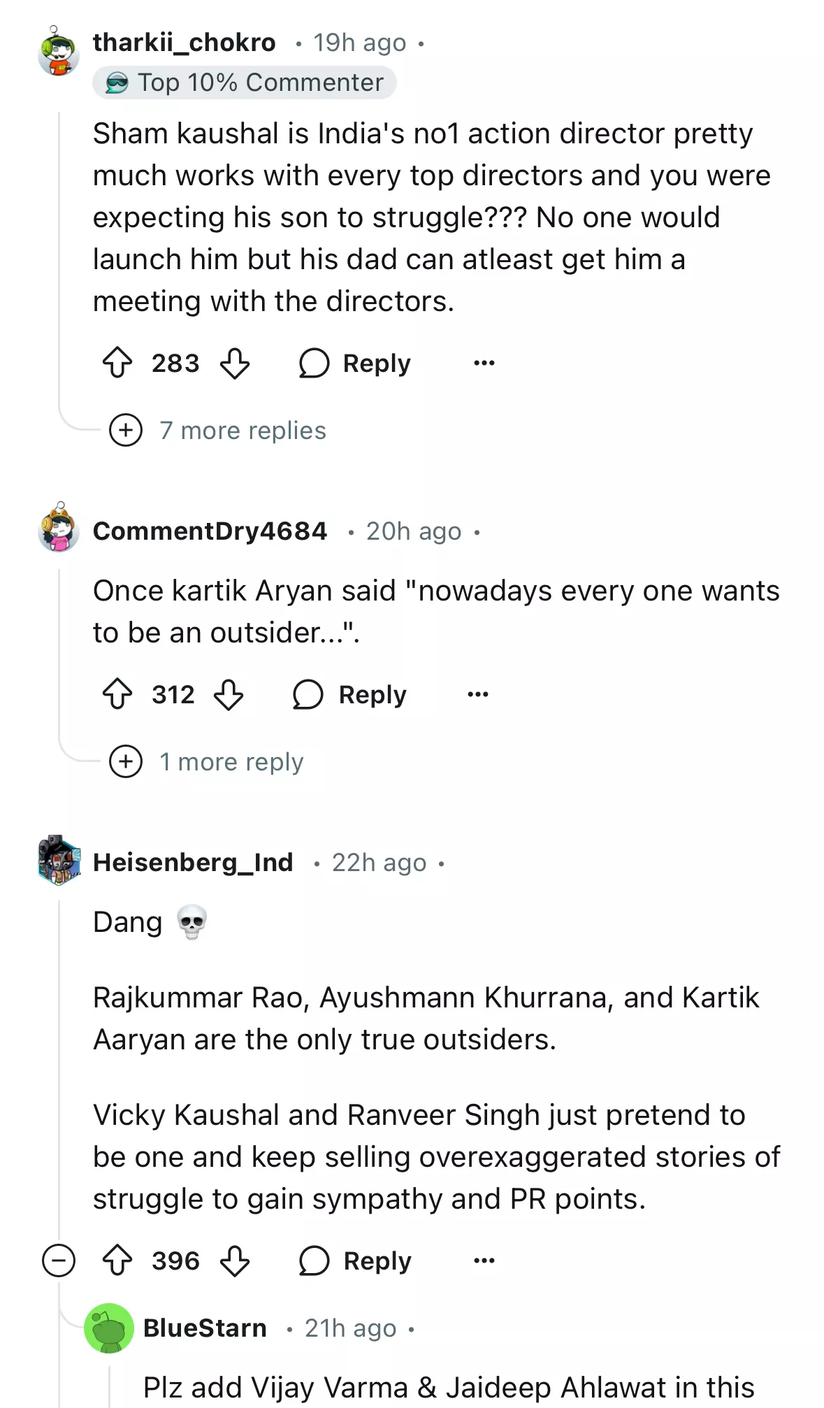Screen dimensions: 824x1408
Task: Collapse Heisenberg_Ind's comment thread
Action: (x=59, y=1260)
